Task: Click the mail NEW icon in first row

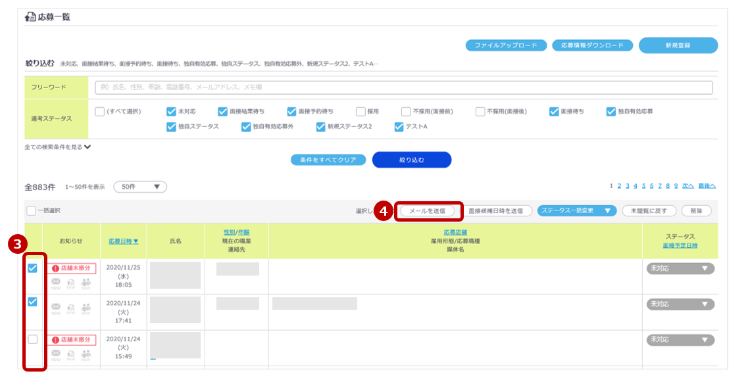Action: point(56,283)
